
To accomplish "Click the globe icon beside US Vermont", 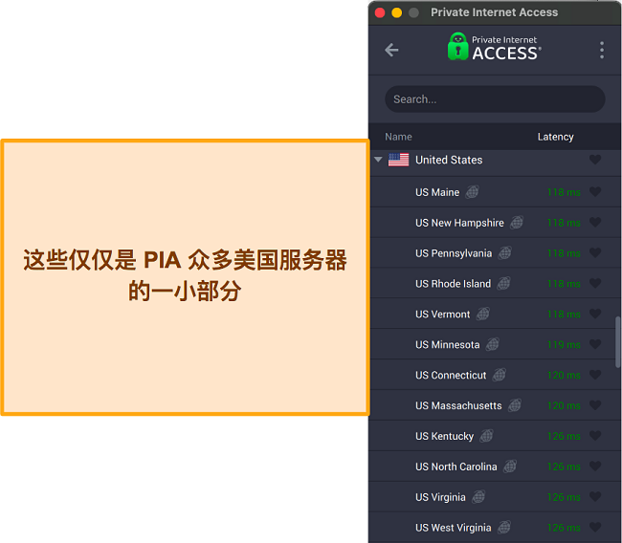I will click(482, 315).
